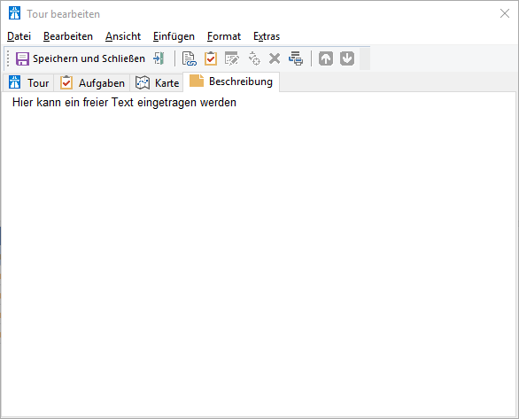
Task: Open the Format menu
Action: click(224, 36)
